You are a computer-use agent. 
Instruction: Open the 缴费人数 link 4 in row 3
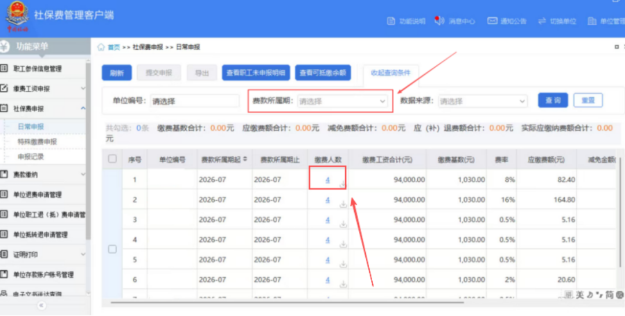tap(328, 220)
